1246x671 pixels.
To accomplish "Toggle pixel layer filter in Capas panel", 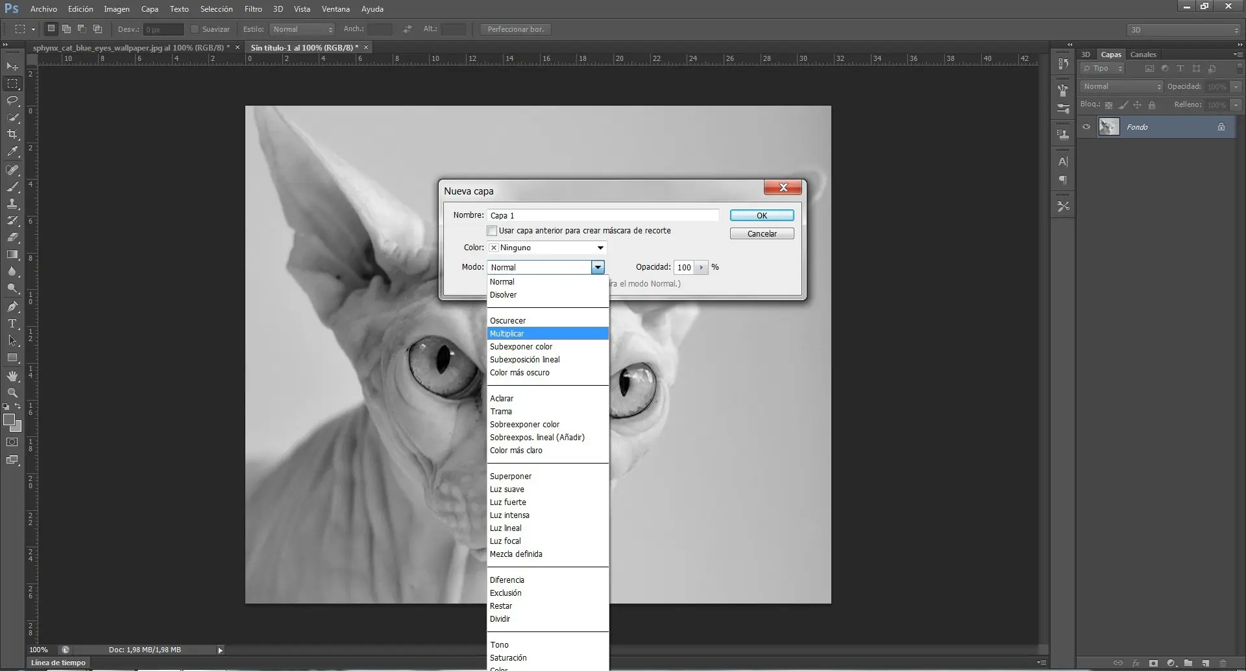I will point(1149,68).
